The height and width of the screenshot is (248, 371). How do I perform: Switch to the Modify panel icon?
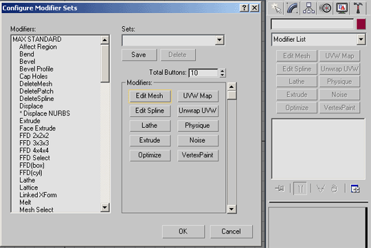click(293, 8)
